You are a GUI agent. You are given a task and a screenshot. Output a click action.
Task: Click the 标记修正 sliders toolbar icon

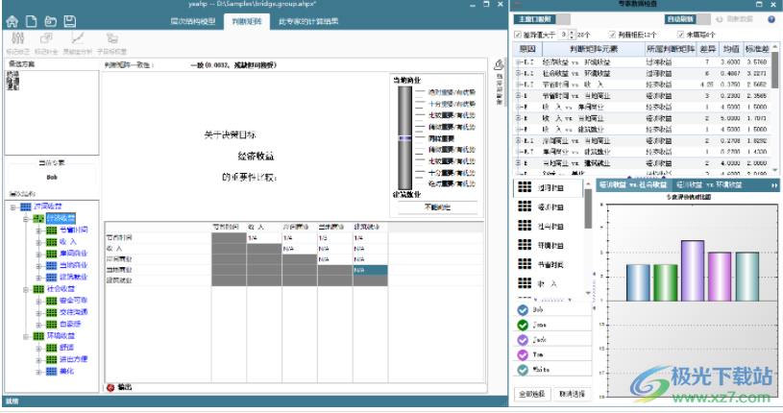tap(18, 38)
